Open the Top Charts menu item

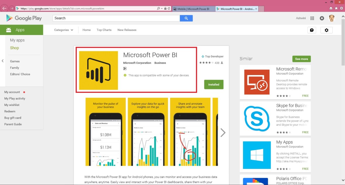pyautogui.click(x=104, y=30)
